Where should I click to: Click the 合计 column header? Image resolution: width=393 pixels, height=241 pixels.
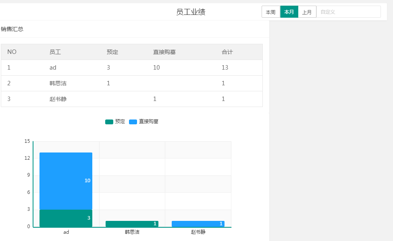[227, 52]
